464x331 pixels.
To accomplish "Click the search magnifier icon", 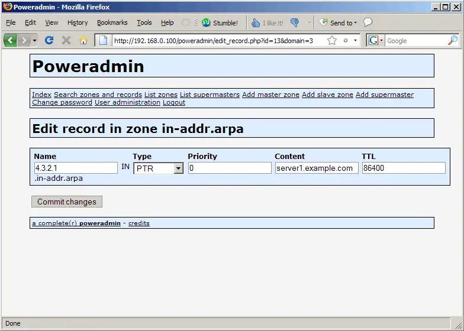I will click(x=452, y=40).
